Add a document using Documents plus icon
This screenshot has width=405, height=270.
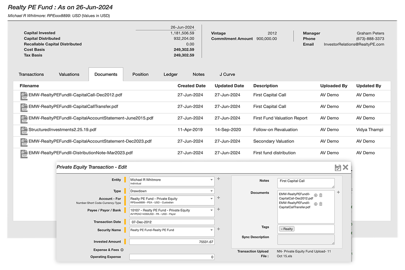338,192
